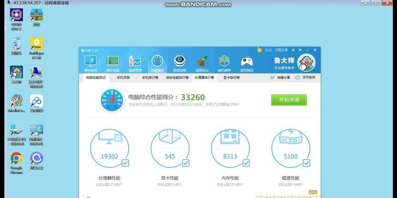Open the cleanup optimization (清理优化) broom icon

pos(202,61)
